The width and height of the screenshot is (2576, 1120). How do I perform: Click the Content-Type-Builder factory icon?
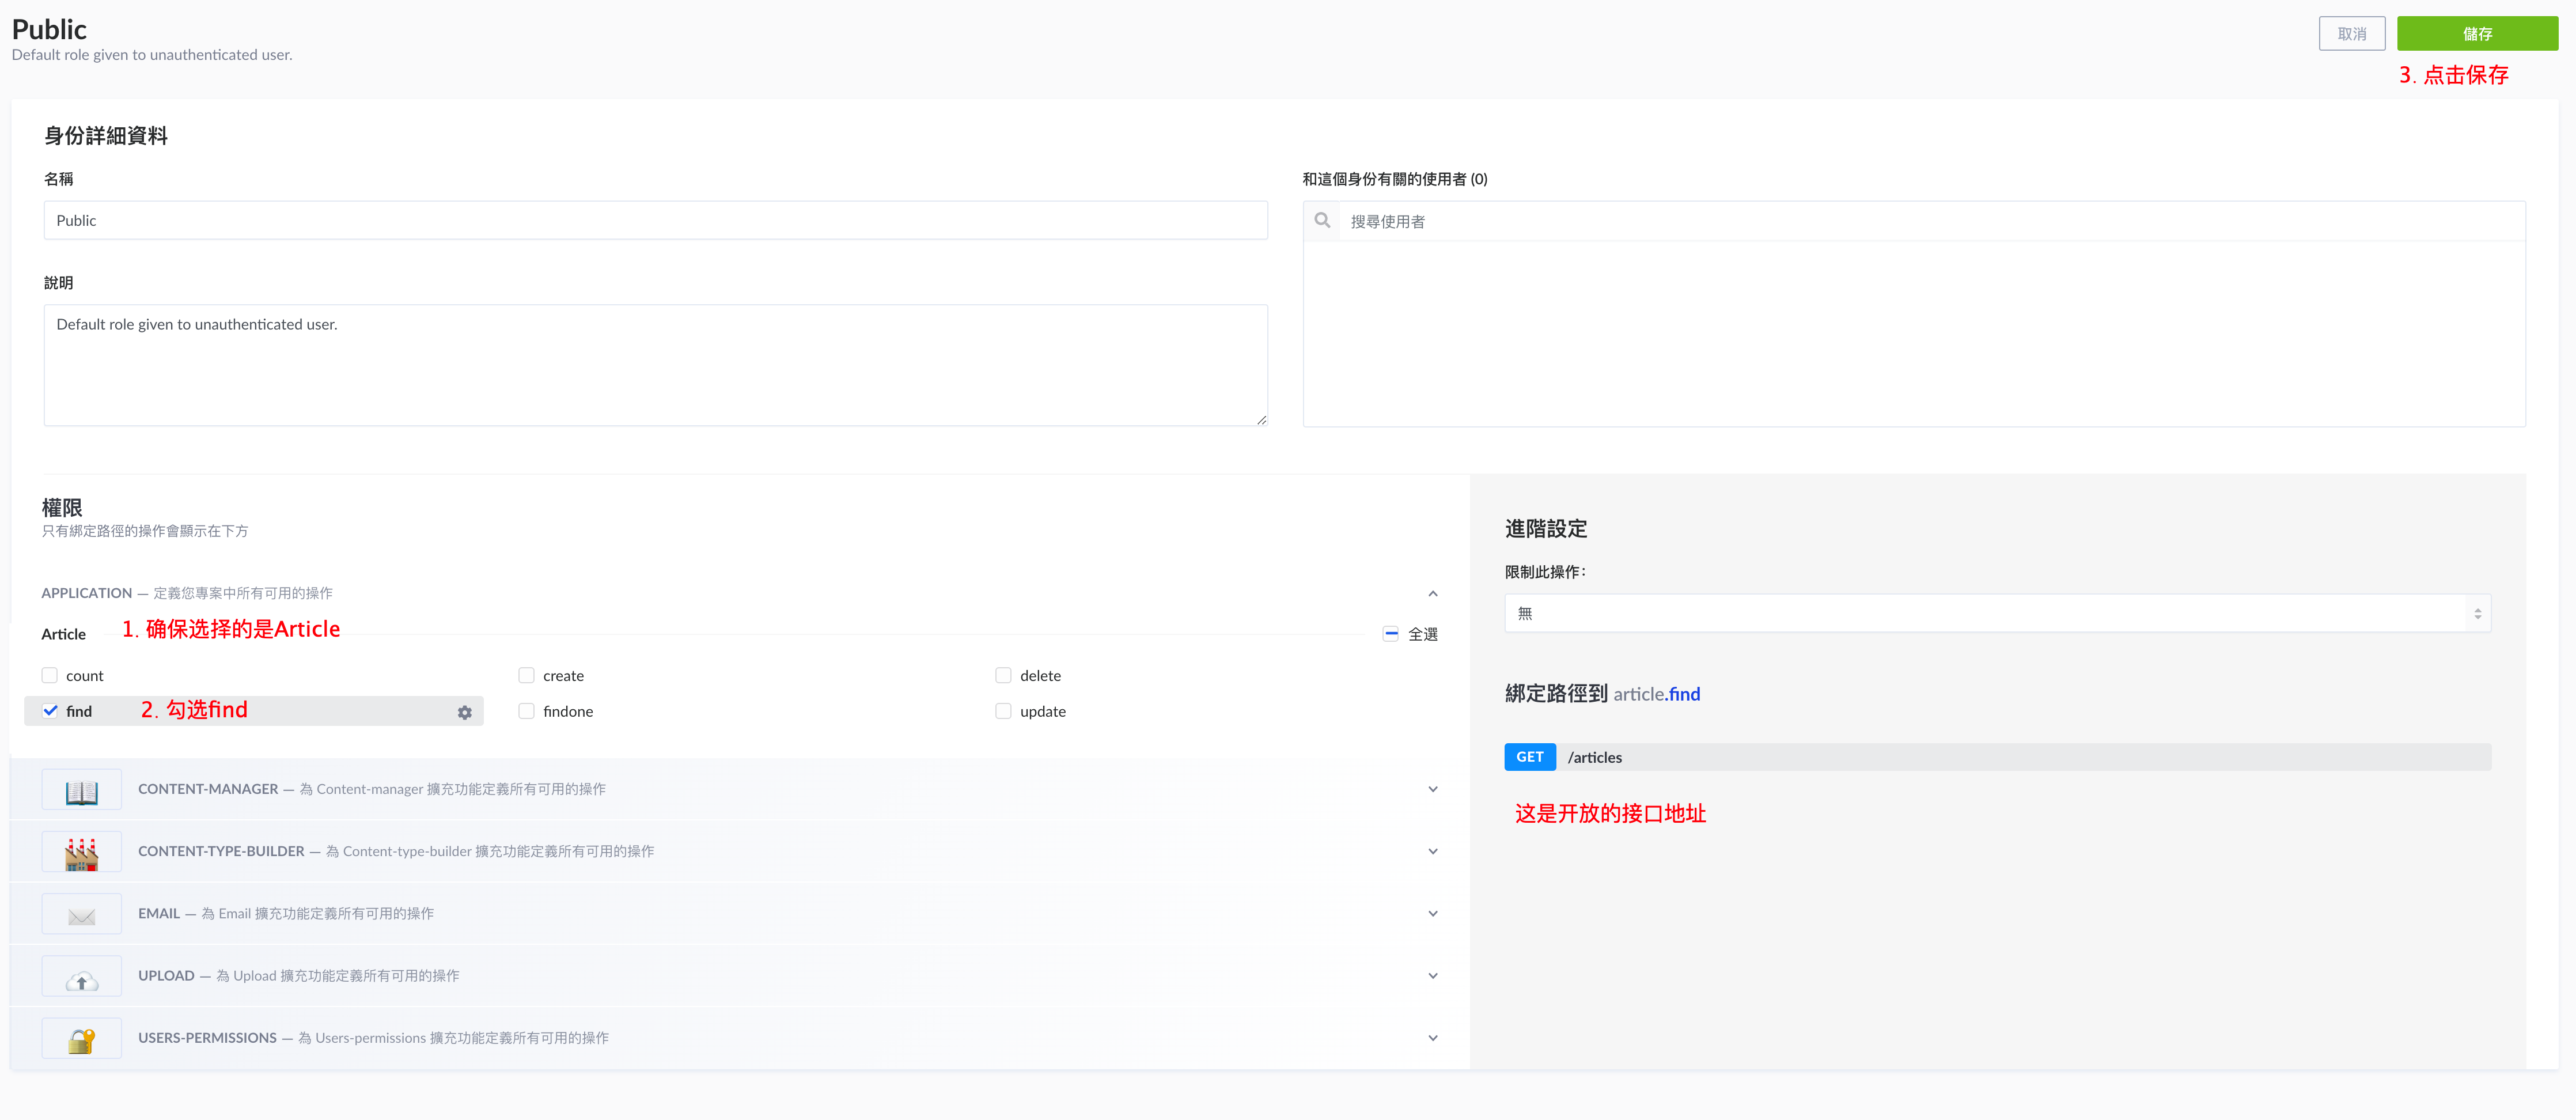(x=81, y=852)
